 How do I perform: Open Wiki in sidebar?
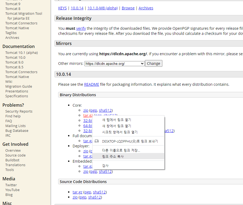pos(9,81)
